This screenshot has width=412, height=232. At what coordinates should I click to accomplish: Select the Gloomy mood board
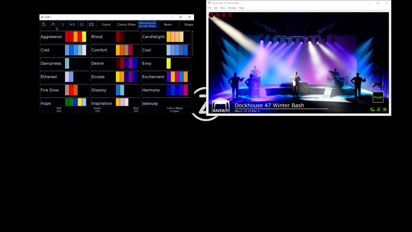(115, 90)
